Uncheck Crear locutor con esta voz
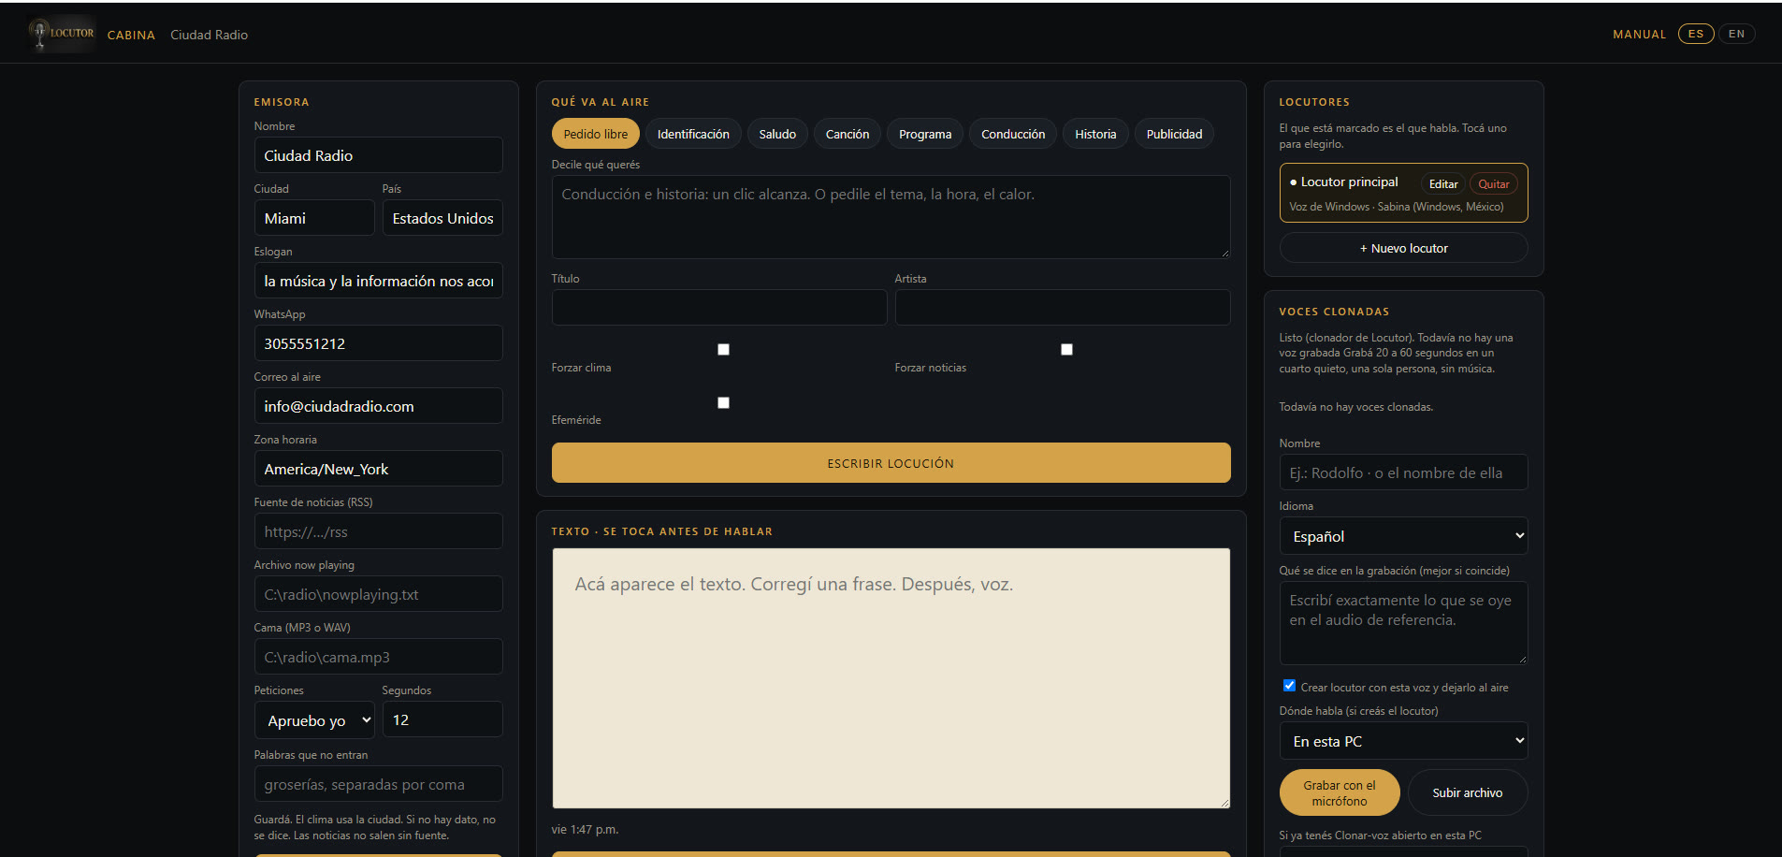The image size is (1782, 857). [x=1289, y=686]
